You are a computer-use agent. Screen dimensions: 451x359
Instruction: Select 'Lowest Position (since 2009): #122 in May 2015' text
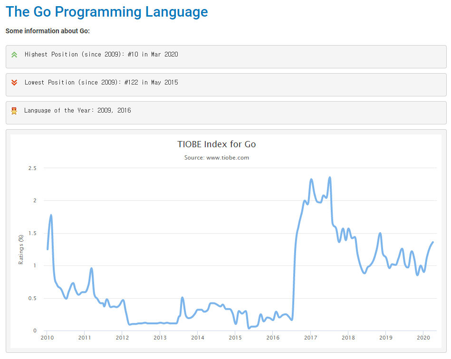point(101,82)
